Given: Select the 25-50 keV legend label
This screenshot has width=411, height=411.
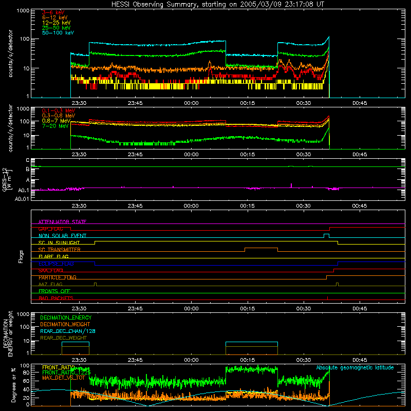Looking at the screenshot, I should click(57, 28).
